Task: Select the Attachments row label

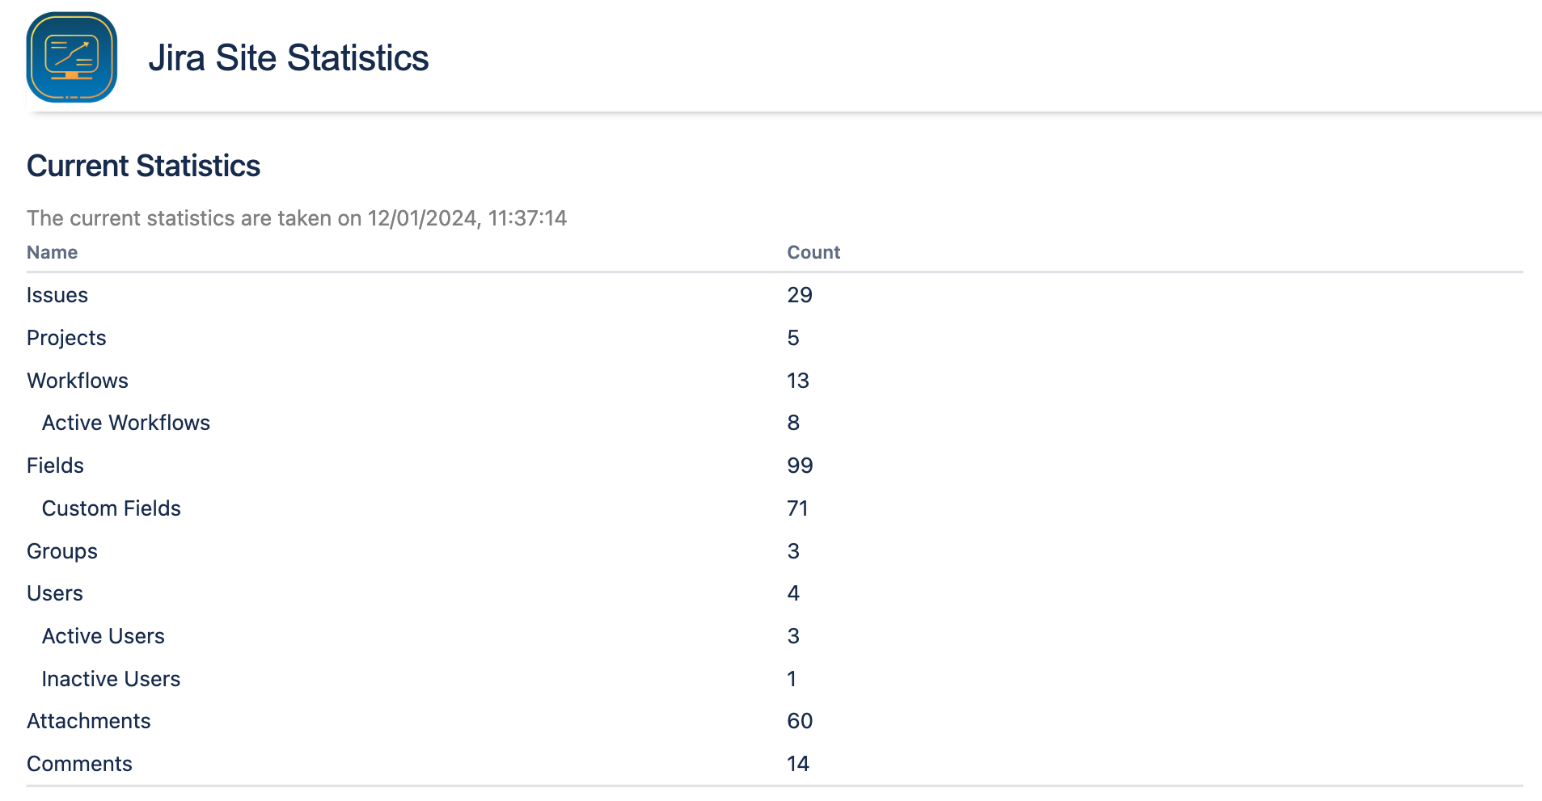Action: click(88, 721)
